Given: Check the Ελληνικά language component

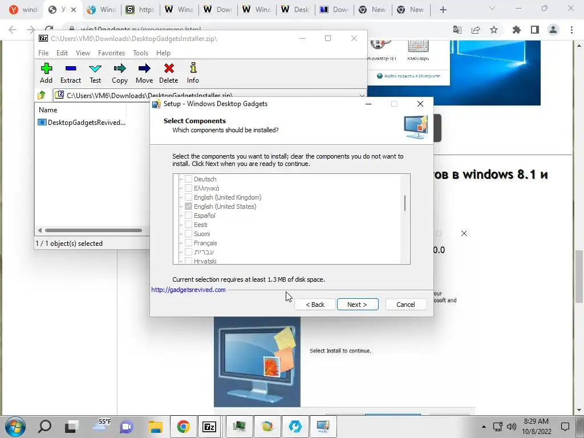Looking at the screenshot, I should click(188, 188).
